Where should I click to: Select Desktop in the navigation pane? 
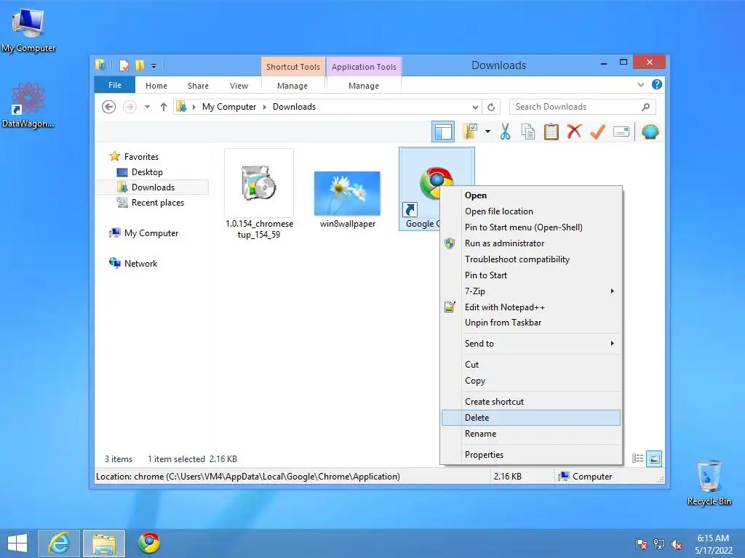coord(147,171)
